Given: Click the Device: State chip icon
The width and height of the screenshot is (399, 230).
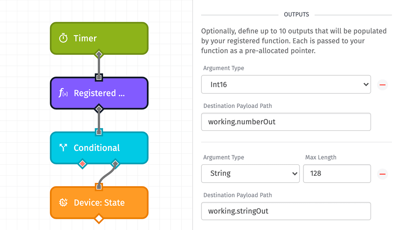Looking at the screenshot, I should click(x=63, y=203).
